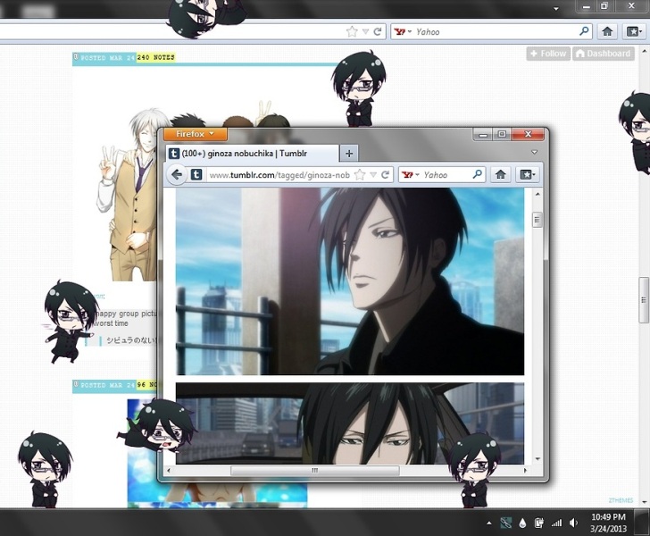Click the search magnifier in front window
650x536 pixels.
(x=478, y=174)
